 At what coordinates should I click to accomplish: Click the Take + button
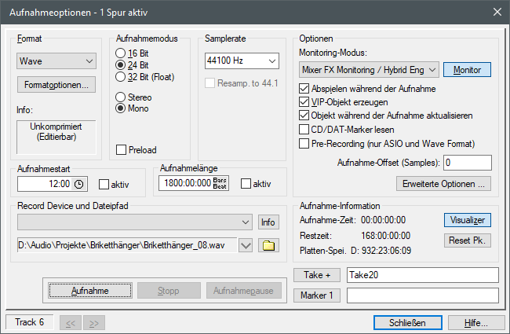pos(317,275)
